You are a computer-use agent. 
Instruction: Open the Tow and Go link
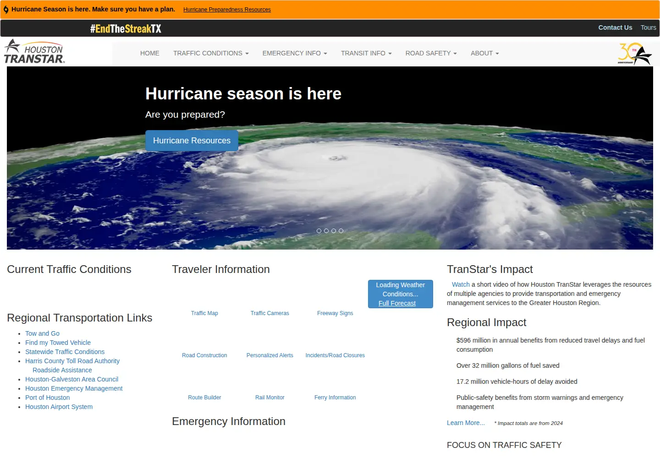pyautogui.click(x=42, y=333)
